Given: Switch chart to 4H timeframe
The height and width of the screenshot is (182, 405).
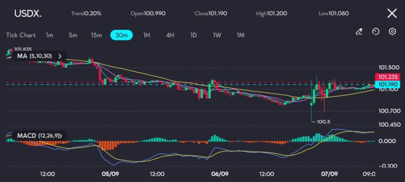Looking at the screenshot, I should coord(170,35).
